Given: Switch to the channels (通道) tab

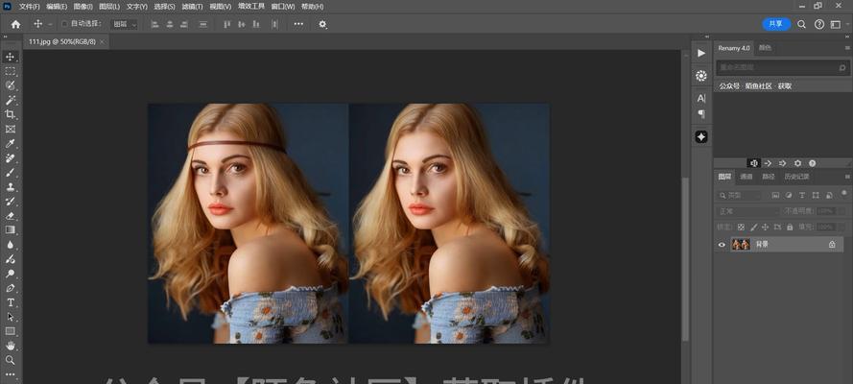Looking at the screenshot, I should [x=746, y=177].
